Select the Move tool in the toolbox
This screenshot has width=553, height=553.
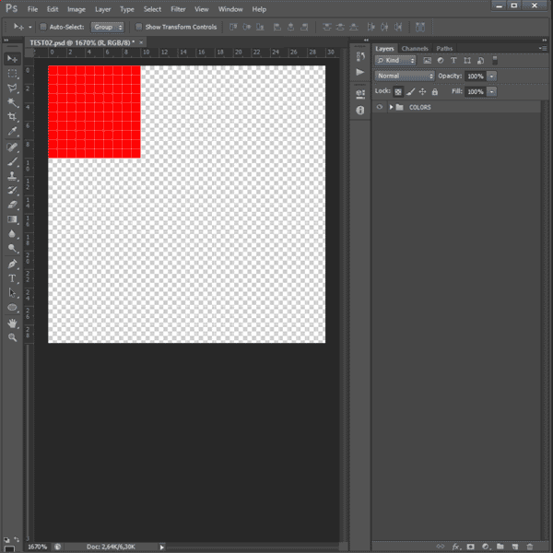coord(12,59)
